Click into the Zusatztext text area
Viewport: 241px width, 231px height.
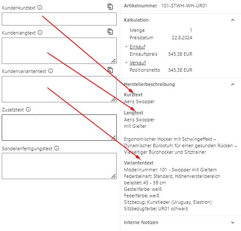[59, 127]
